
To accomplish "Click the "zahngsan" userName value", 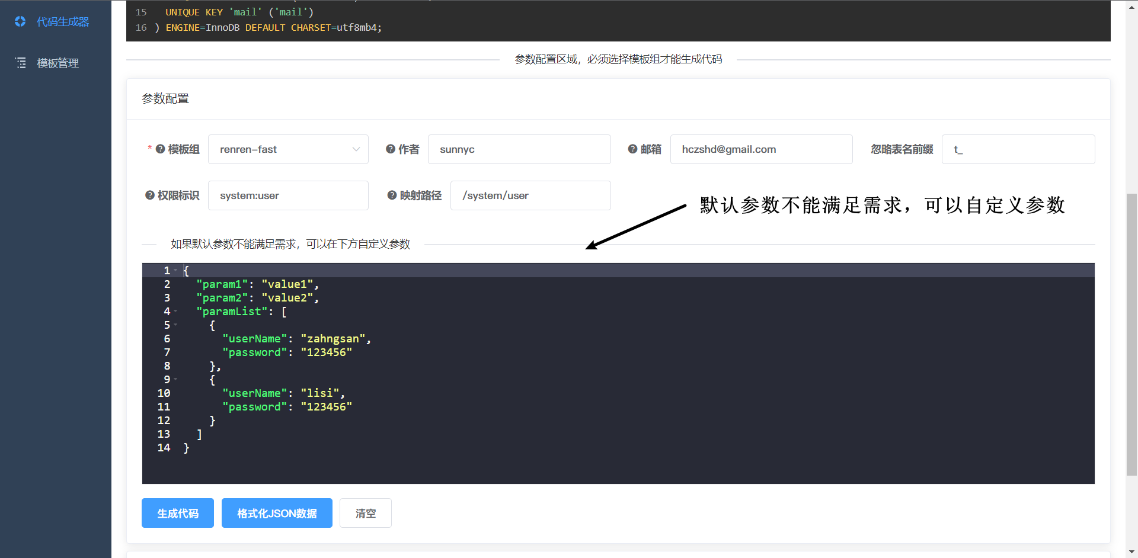I will [333, 339].
